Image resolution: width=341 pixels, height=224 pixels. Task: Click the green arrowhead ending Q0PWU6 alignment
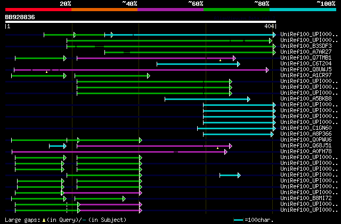click(x=141, y=140)
